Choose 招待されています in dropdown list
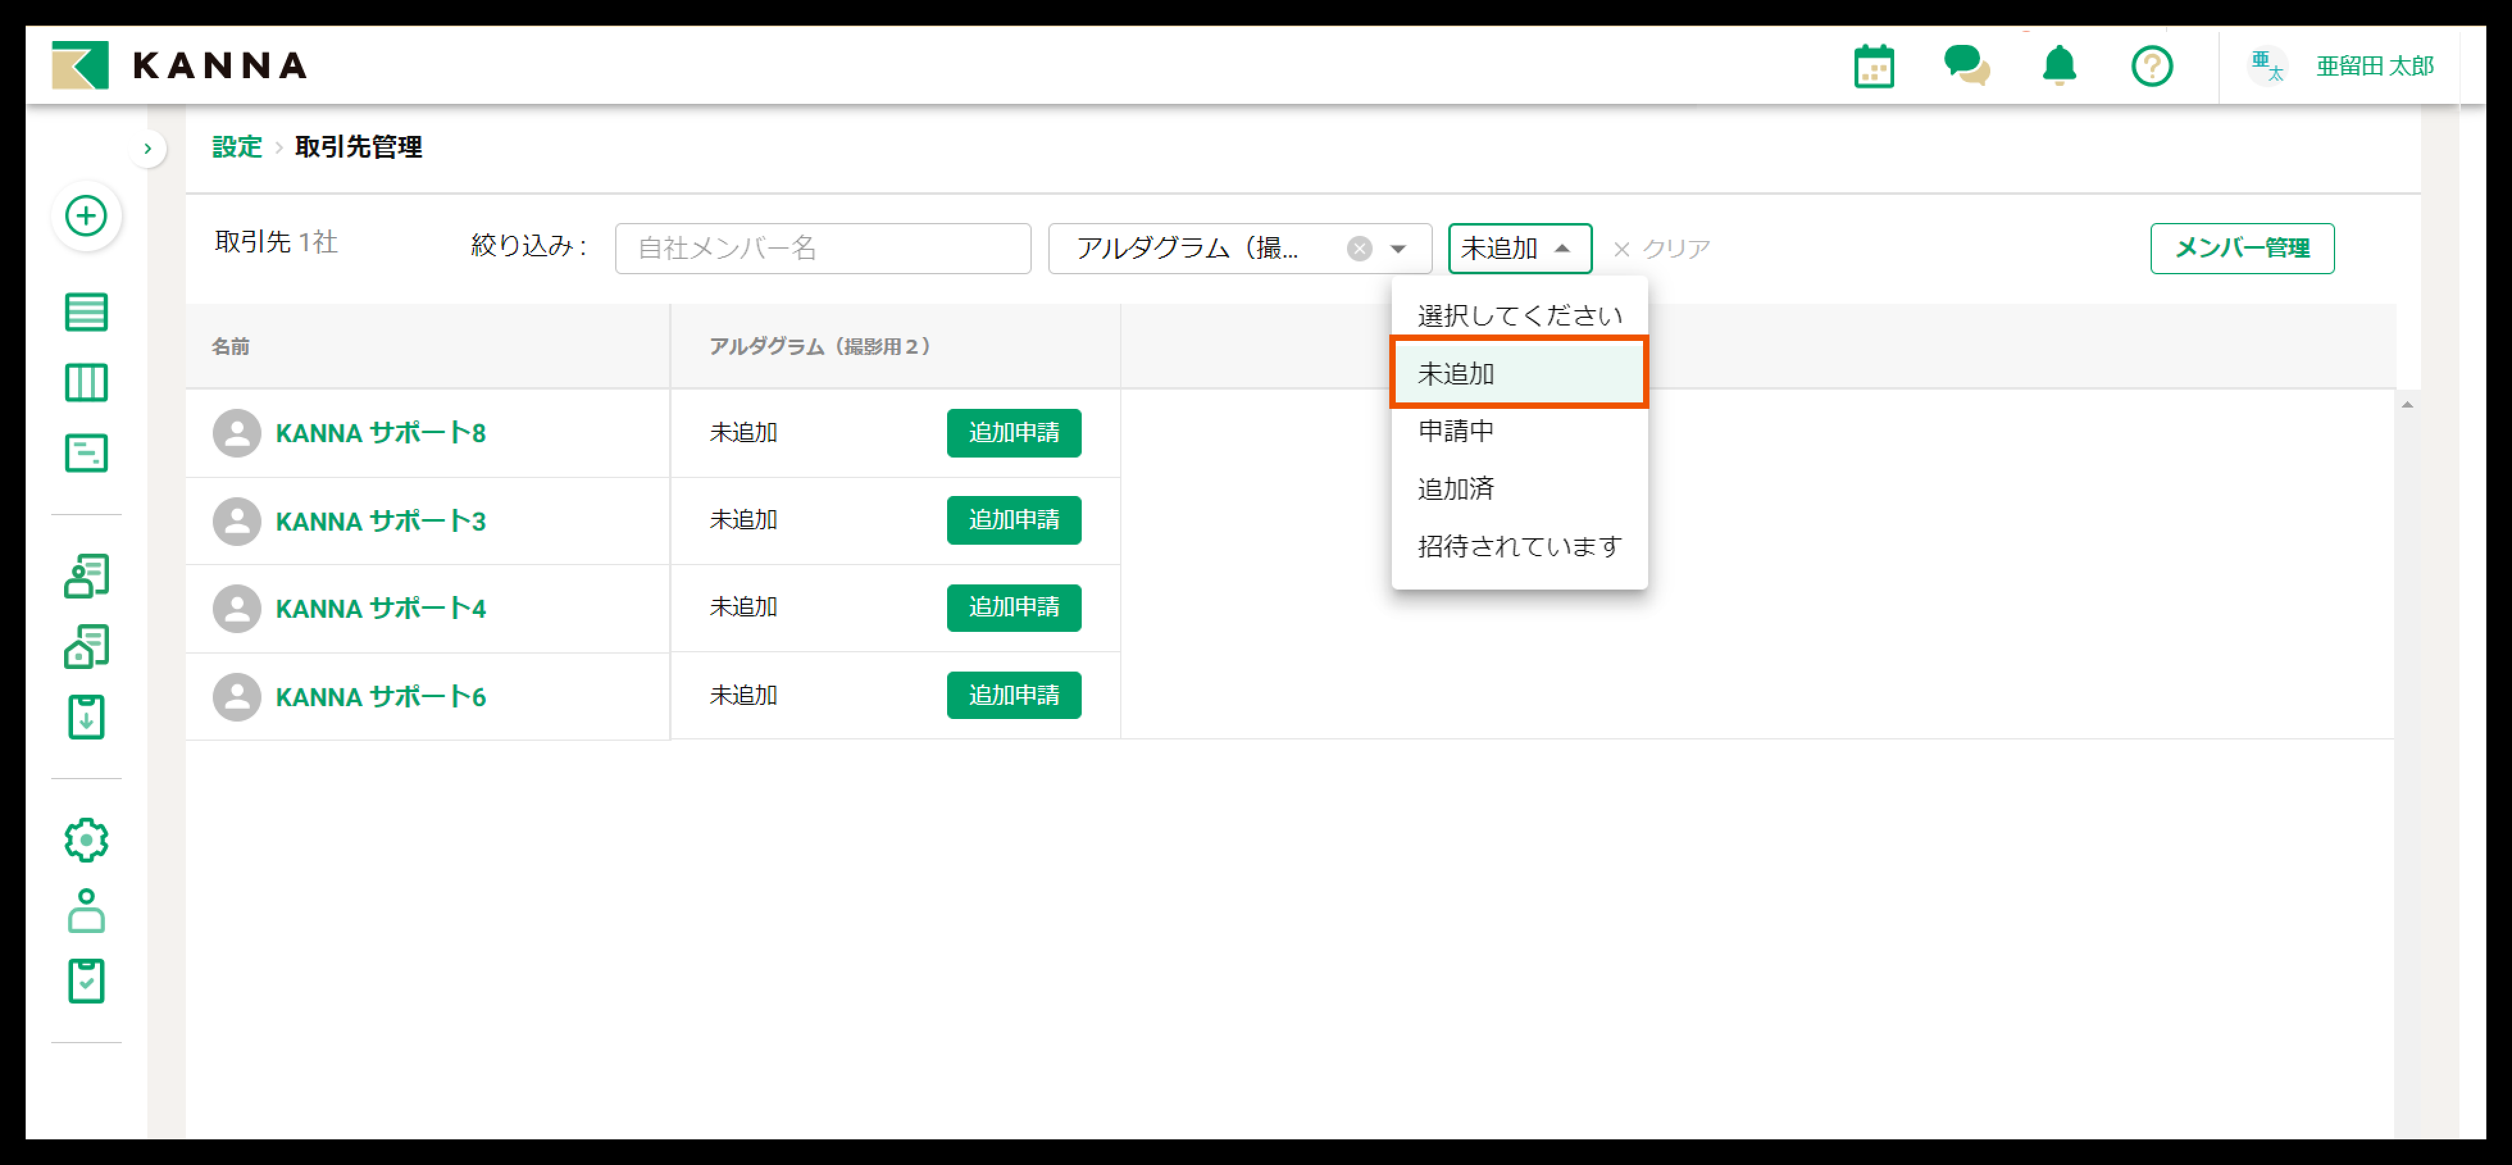 1518,546
